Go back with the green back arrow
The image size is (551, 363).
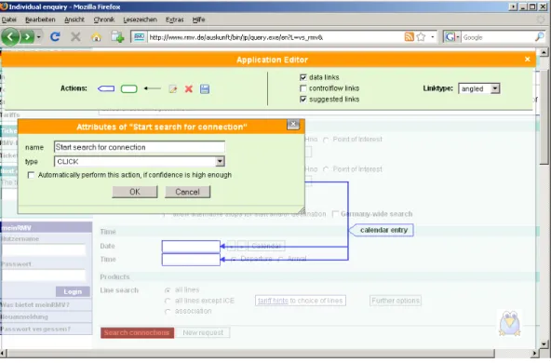point(10,36)
